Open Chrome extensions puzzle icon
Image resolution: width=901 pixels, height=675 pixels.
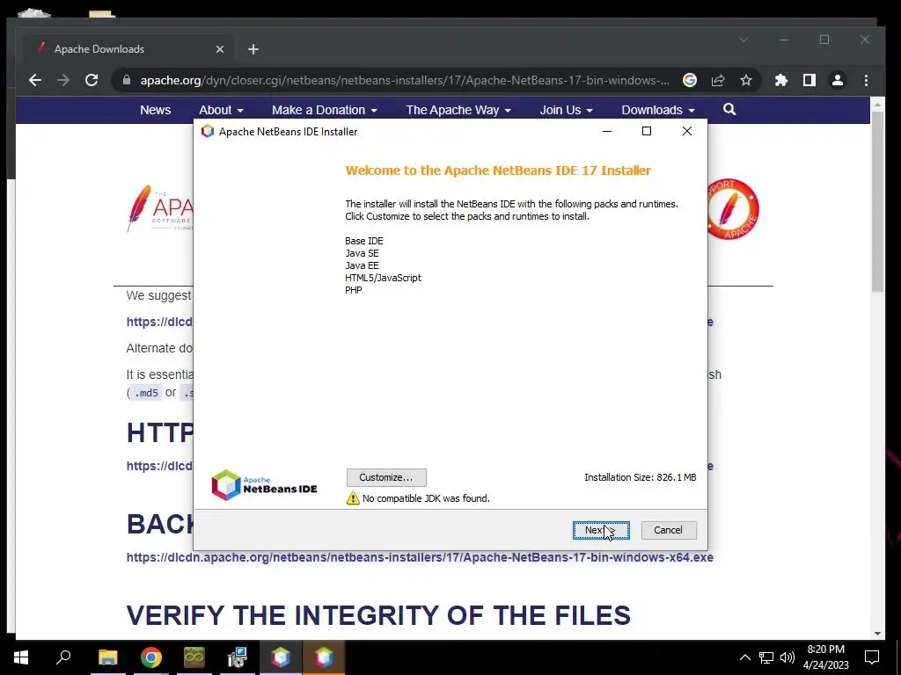tap(781, 80)
